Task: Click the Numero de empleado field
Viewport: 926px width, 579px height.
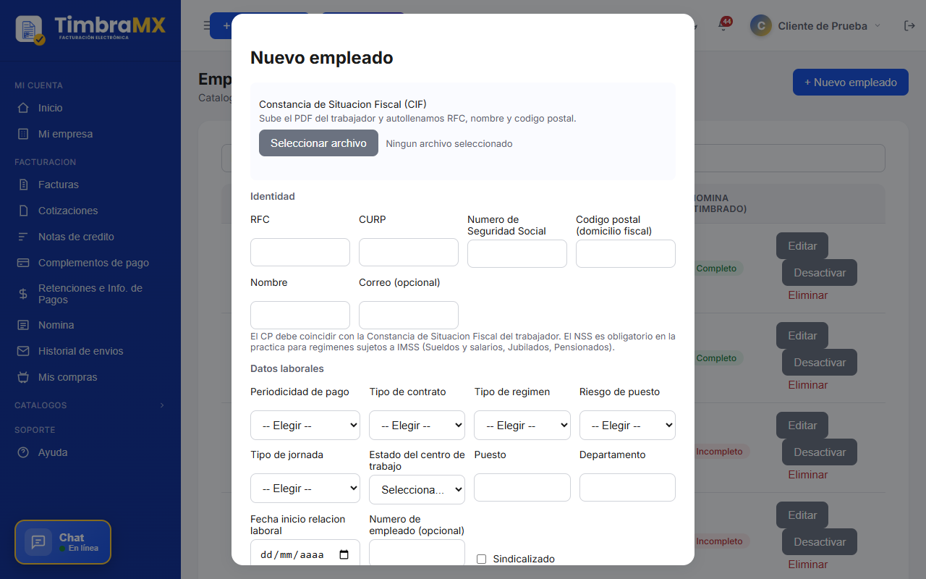Action: point(417,552)
